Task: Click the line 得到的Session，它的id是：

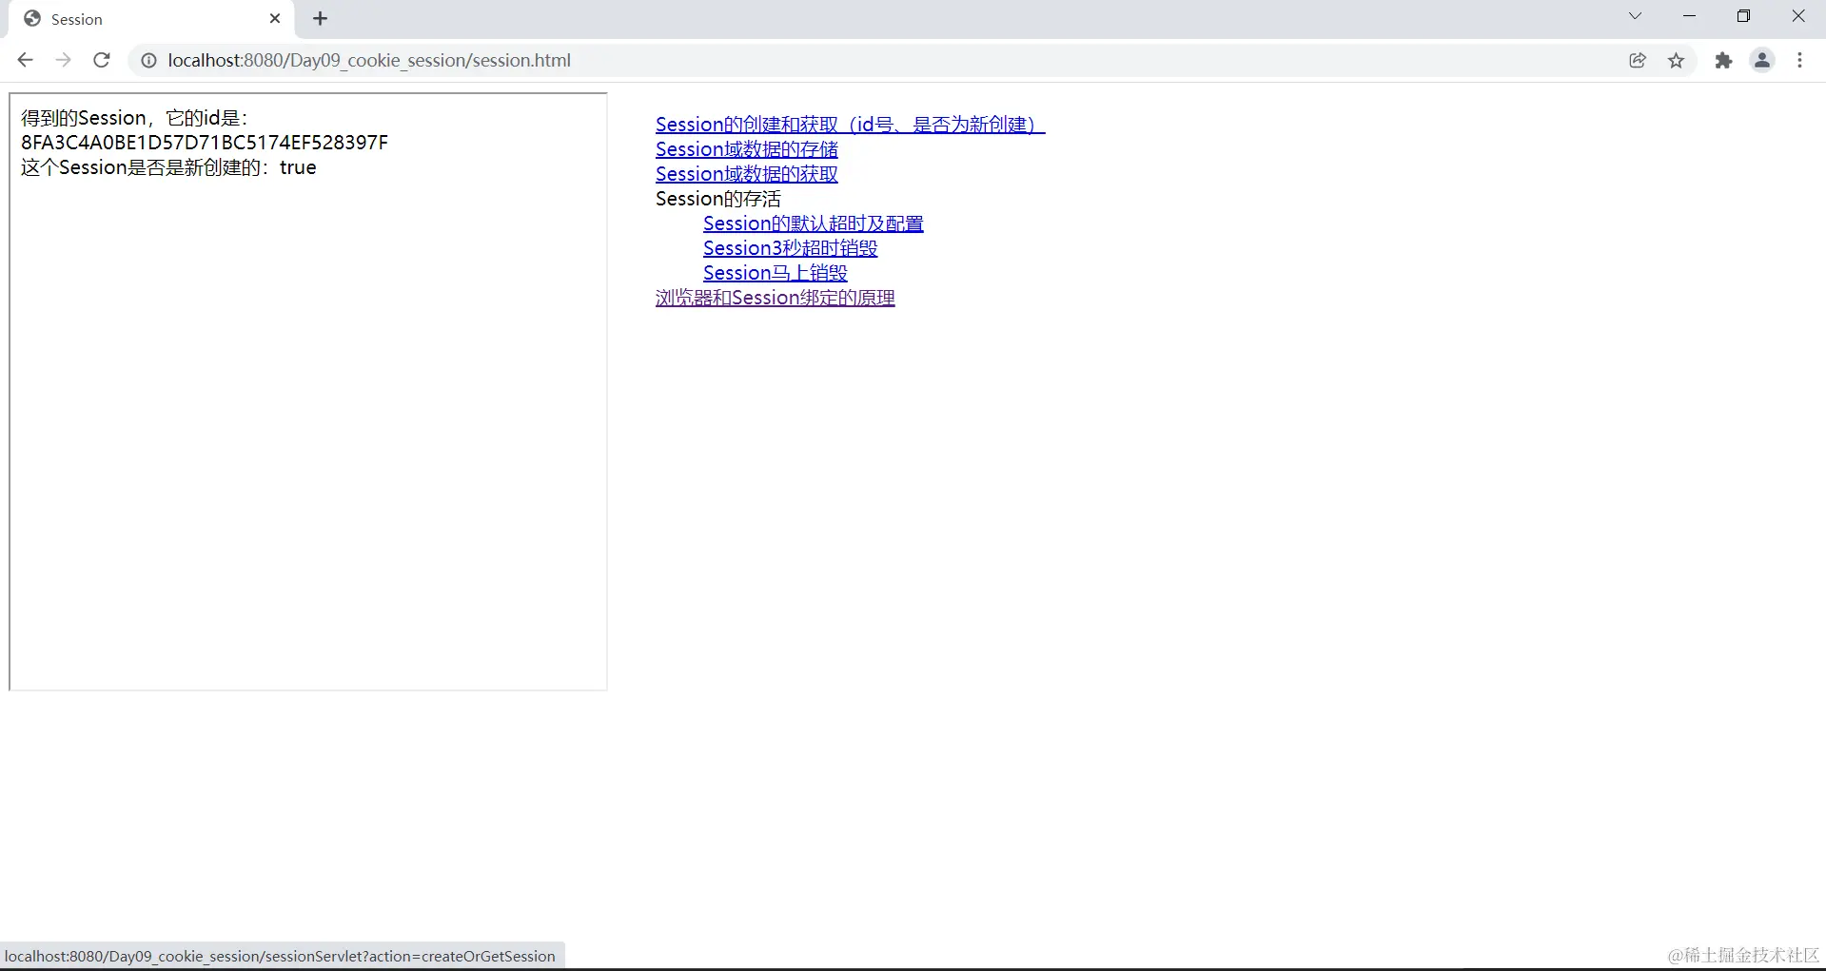Action: point(134,118)
